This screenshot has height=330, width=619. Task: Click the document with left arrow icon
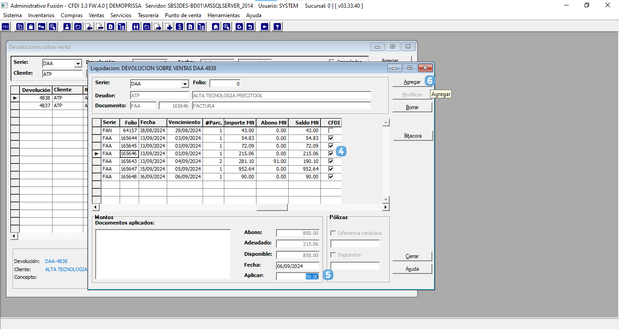[89, 27]
